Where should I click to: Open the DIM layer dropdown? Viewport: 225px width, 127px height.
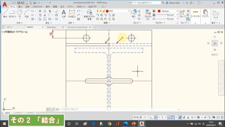[x=129, y=11]
